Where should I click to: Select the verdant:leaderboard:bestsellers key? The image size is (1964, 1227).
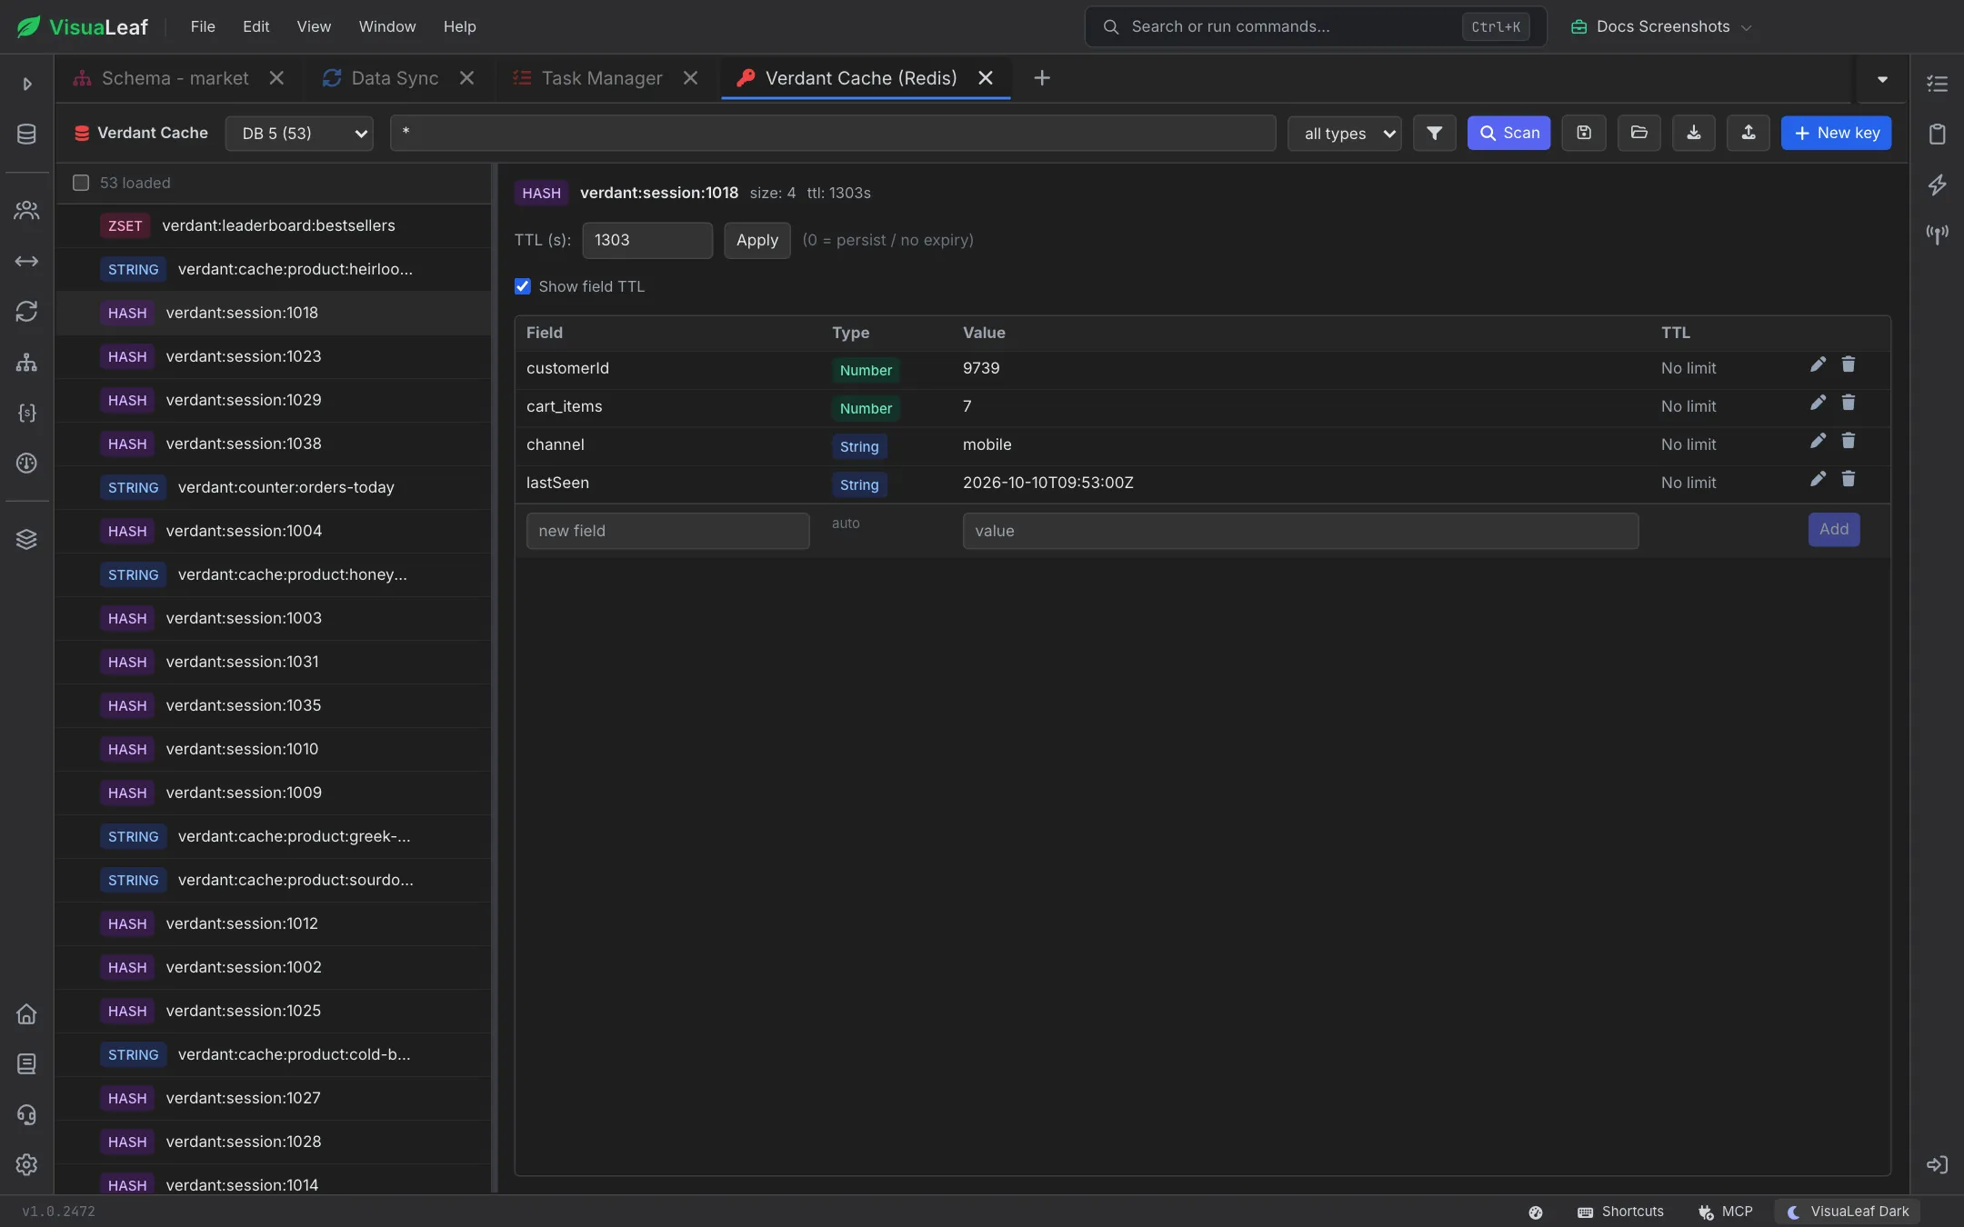pos(274,225)
